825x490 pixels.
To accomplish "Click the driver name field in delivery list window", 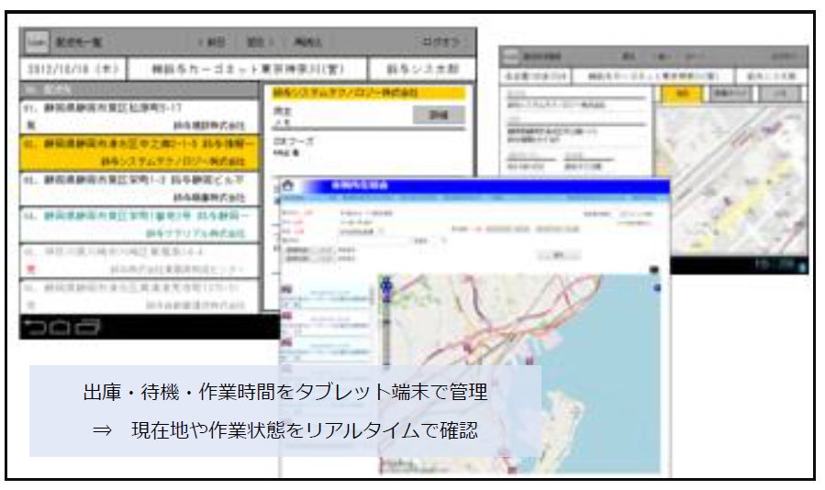I will pyautogui.click(x=422, y=69).
